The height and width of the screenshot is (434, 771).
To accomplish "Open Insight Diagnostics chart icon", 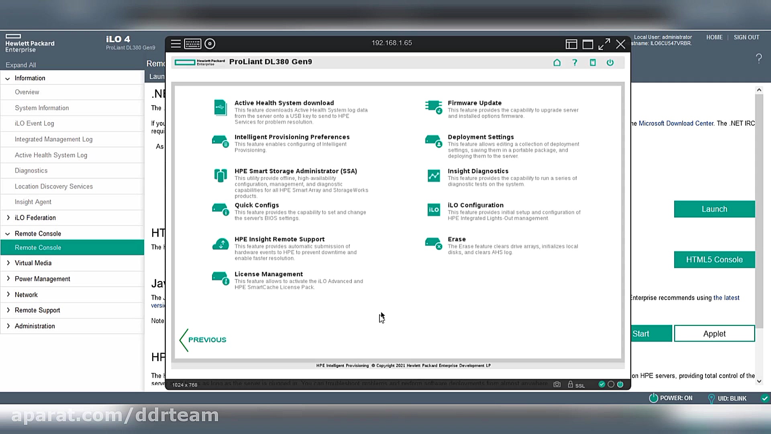I will click(x=434, y=176).
